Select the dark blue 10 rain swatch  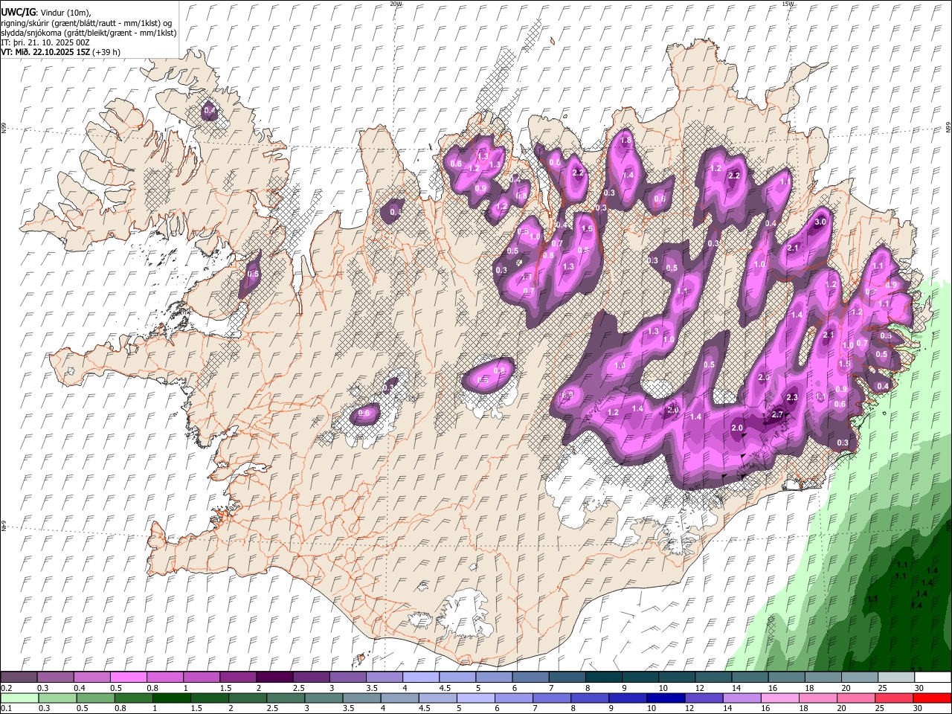tap(666, 698)
